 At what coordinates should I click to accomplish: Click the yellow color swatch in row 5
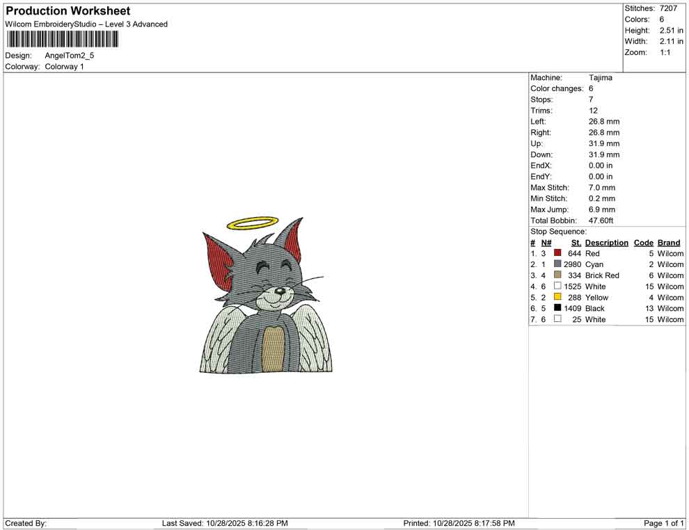coord(557,297)
